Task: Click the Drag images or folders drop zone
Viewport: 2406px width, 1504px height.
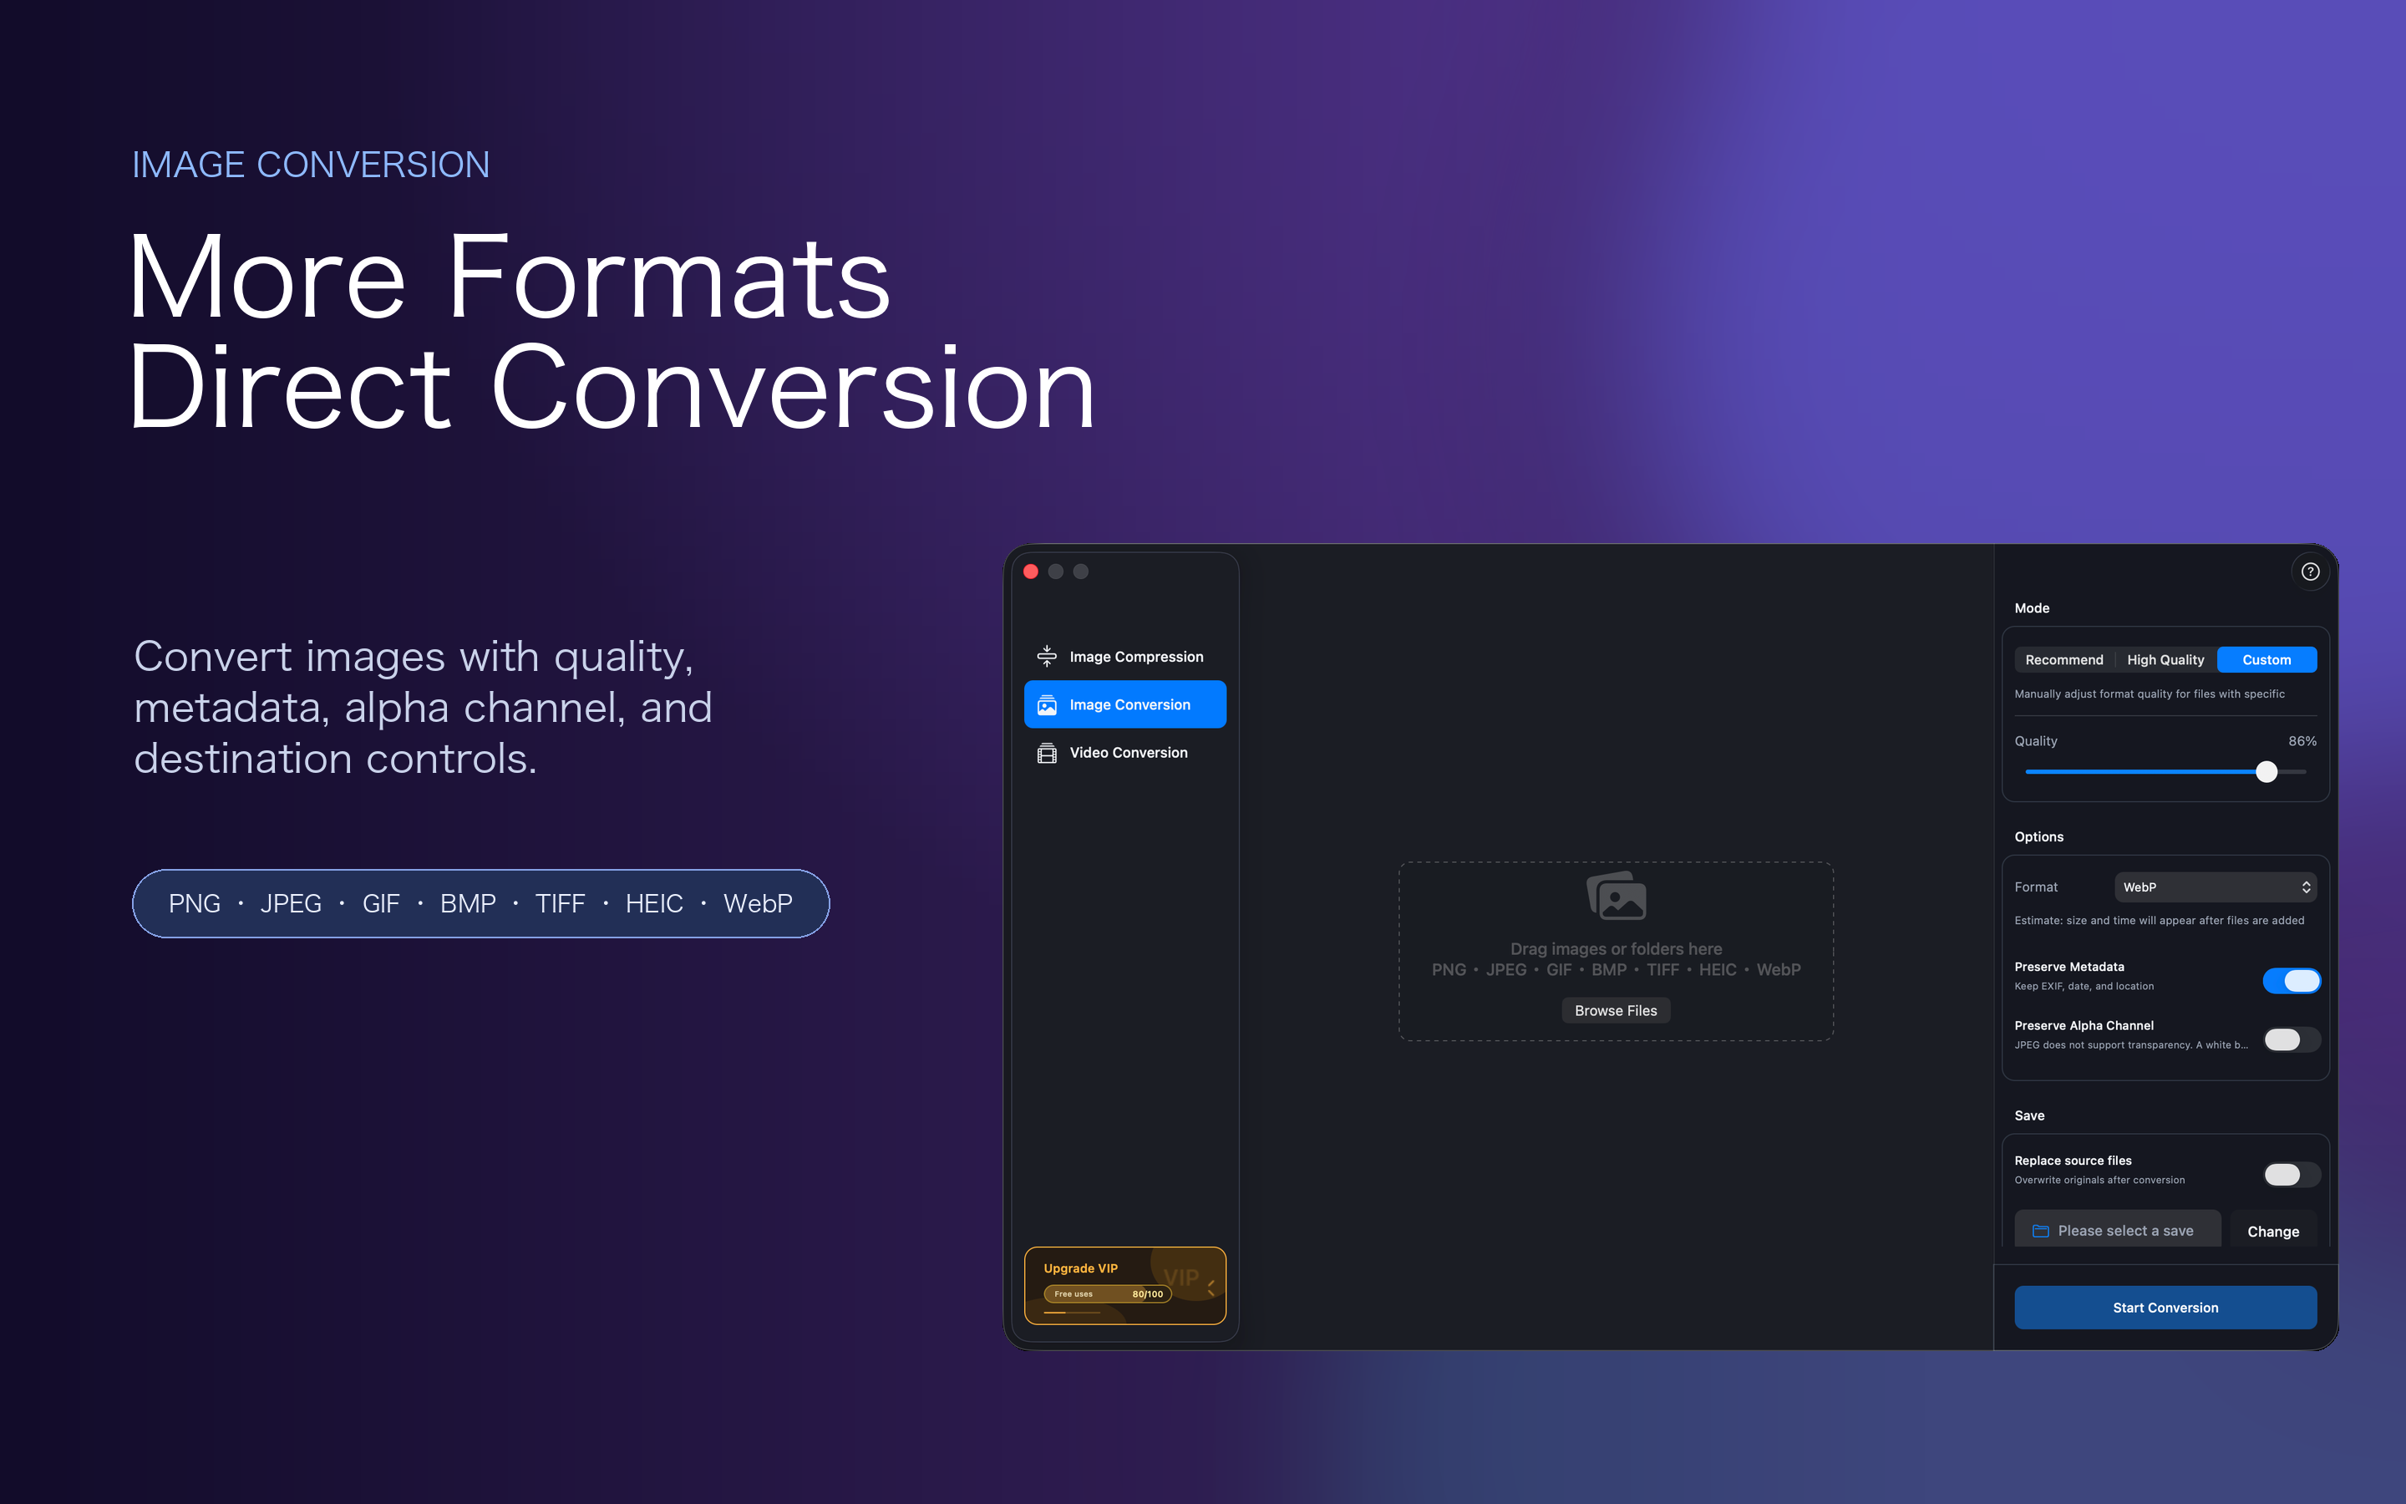Action: pyautogui.click(x=1616, y=951)
